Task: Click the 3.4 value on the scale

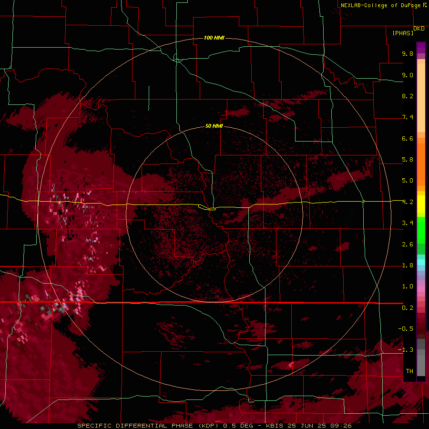Action: coord(408,223)
